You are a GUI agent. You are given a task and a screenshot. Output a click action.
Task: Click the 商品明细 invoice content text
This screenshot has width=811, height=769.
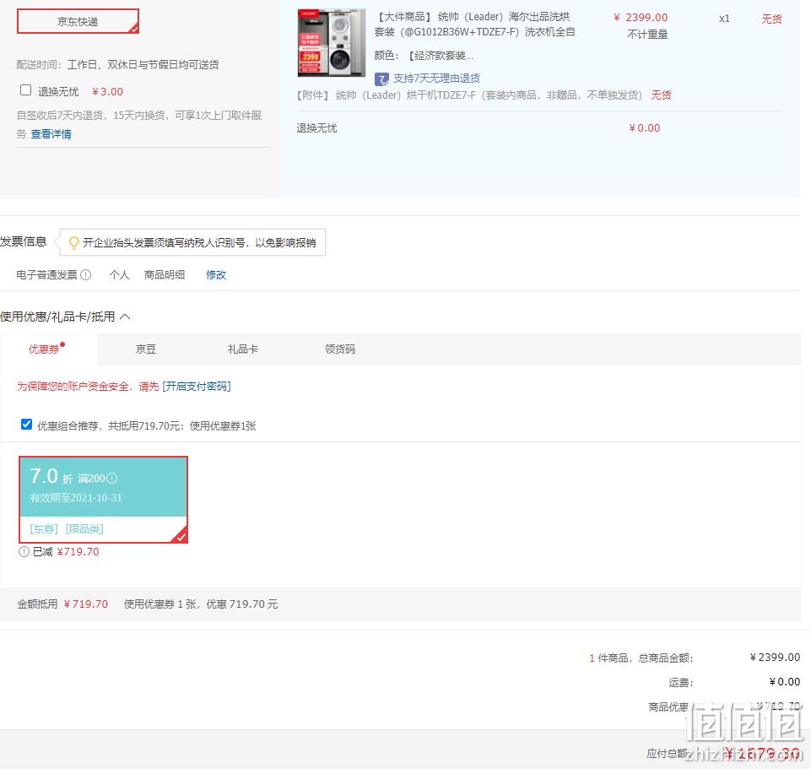point(165,275)
